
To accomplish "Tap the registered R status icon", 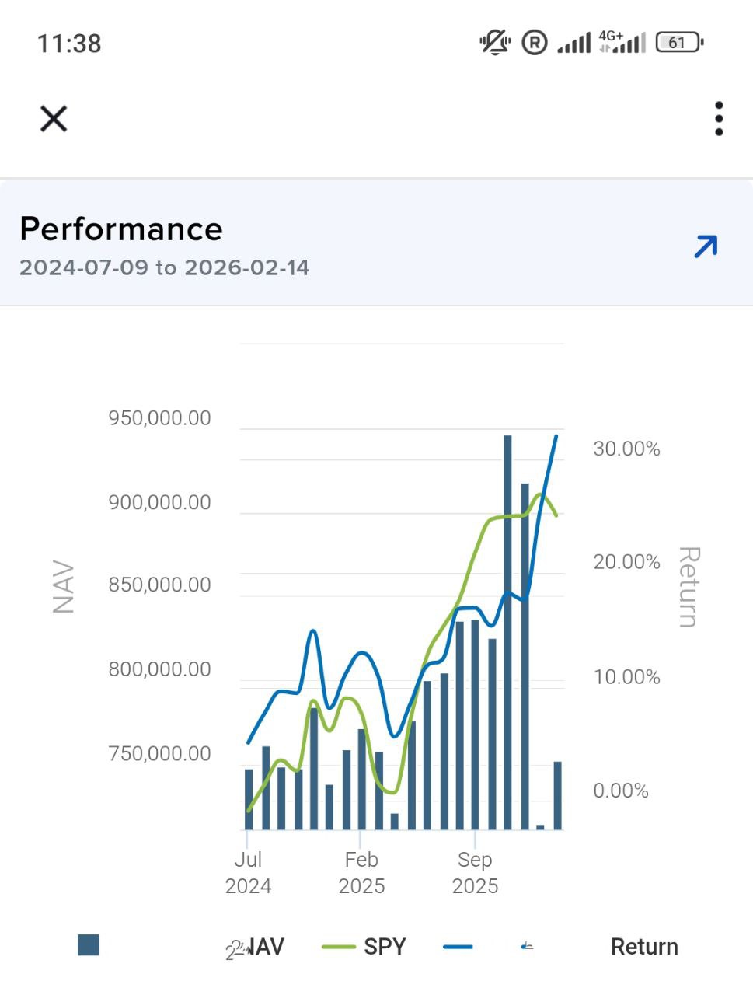I will tap(534, 43).
